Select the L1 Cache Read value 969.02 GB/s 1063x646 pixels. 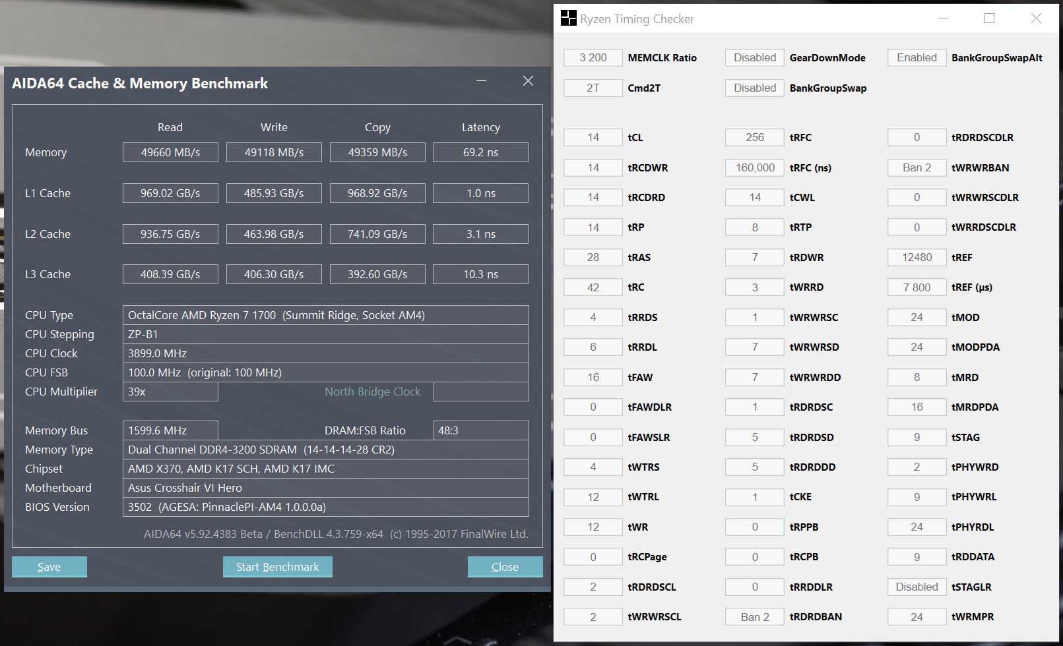click(x=170, y=193)
